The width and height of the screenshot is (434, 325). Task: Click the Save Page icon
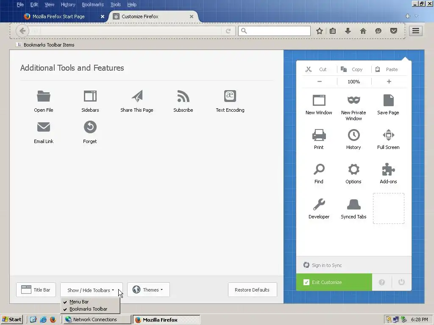[x=388, y=100]
